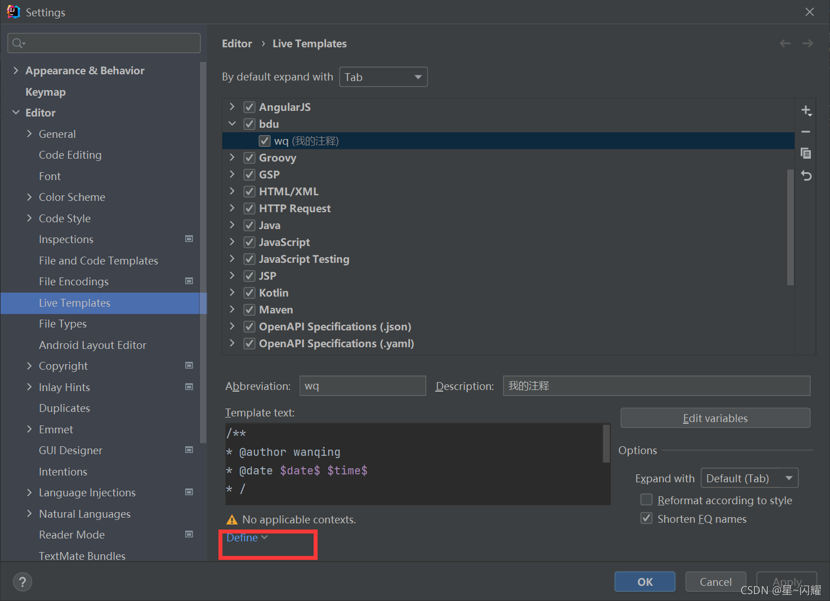The image size is (830, 601).
Task: Open File Types settings page
Action: pyautogui.click(x=63, y=324)
